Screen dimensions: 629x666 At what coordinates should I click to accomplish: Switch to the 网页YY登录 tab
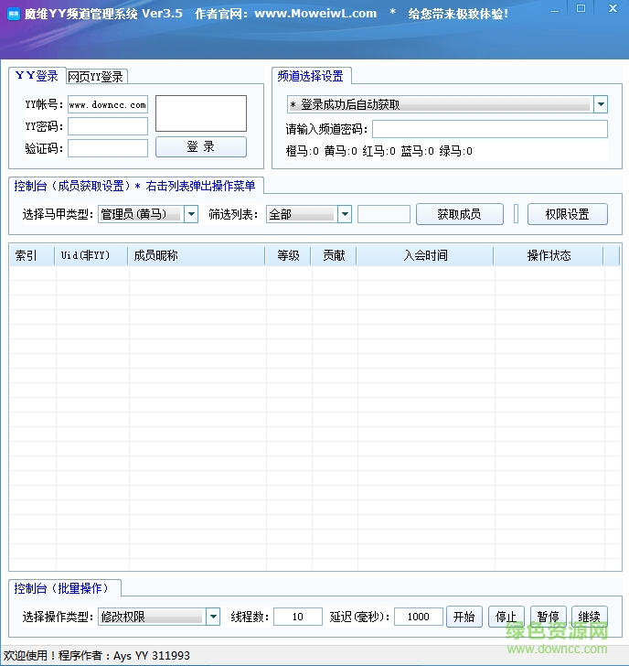[96, 77]
